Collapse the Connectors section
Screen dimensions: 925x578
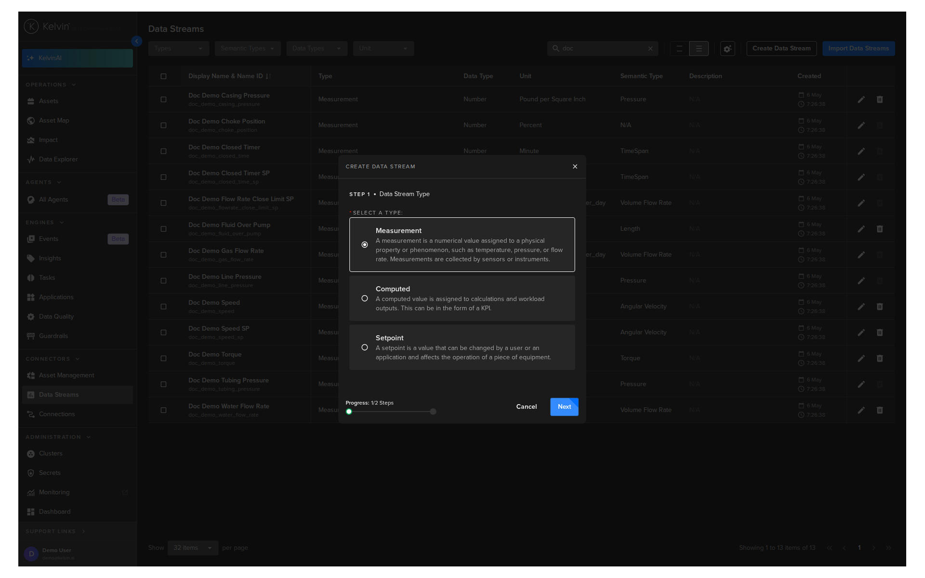53,359
